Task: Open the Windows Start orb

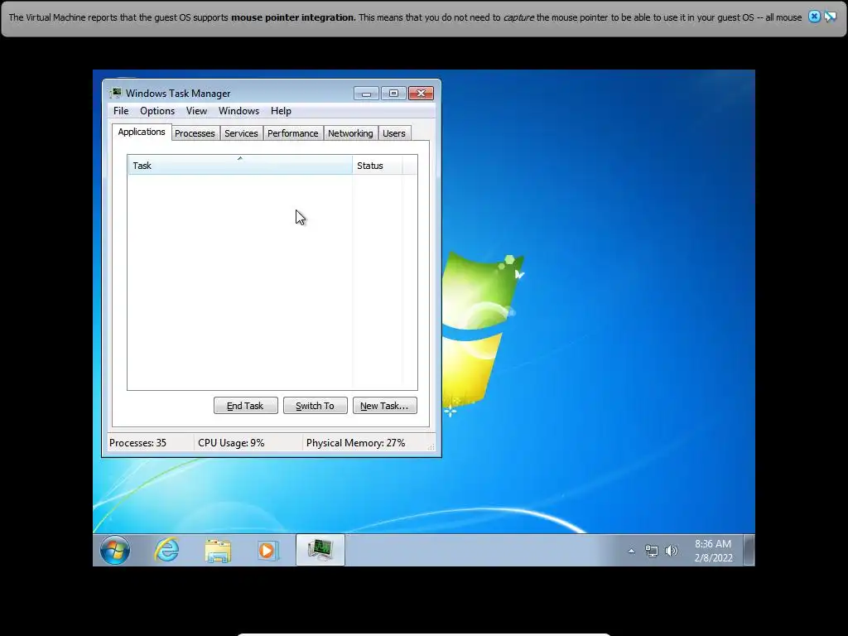Action: 115,550
